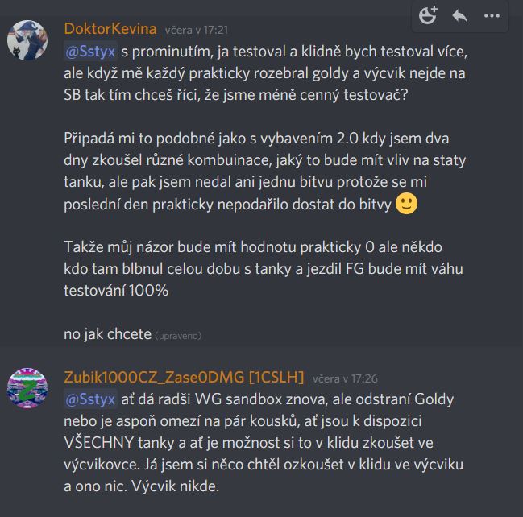Open the three-dot more options menu
523x517 pixels.
pos(492,15)
